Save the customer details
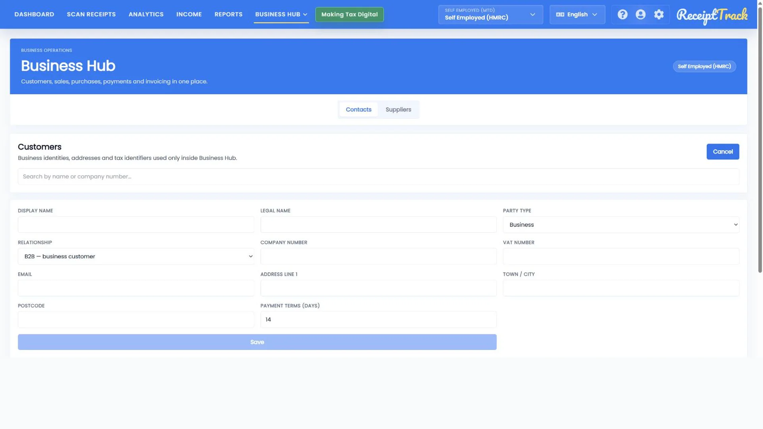The width and height of the screenshot is (763, 429). click(257, 342)
